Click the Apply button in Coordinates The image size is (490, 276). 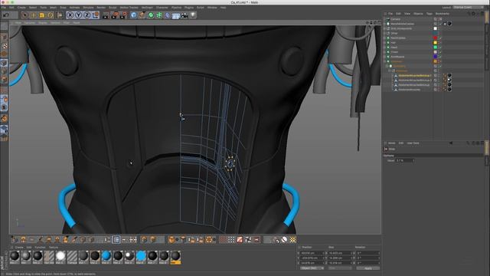pos(368,268)
